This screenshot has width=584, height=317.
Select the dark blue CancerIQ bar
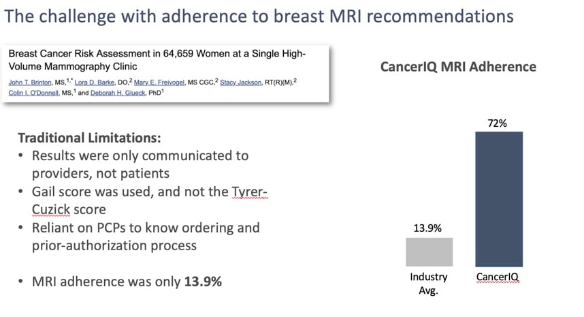pyautogui.click(x=499, y=199)
